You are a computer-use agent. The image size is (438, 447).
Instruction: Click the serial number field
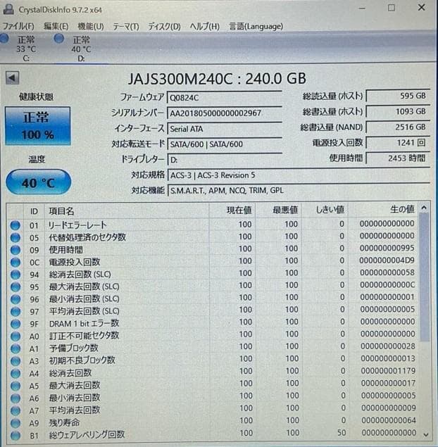(225, 113)
